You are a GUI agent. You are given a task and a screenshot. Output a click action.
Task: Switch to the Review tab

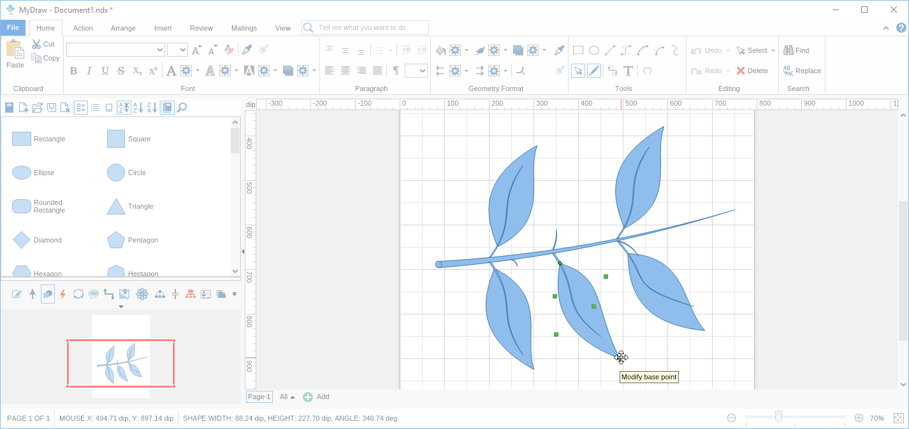point(201,28)
